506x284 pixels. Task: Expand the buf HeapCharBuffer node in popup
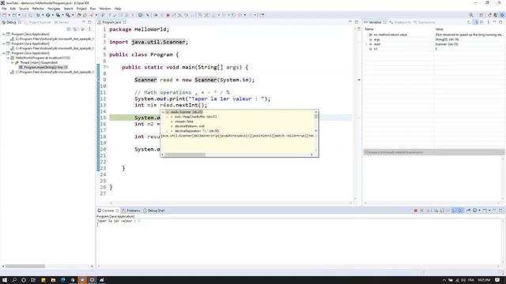pos(167,117)
